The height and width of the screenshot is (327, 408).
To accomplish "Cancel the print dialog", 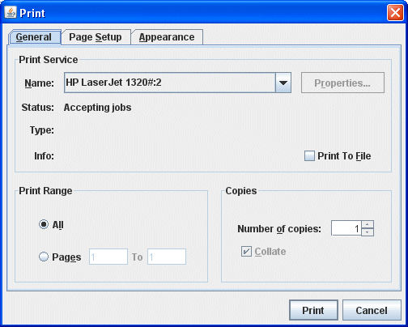I will [x=372, y=310].
